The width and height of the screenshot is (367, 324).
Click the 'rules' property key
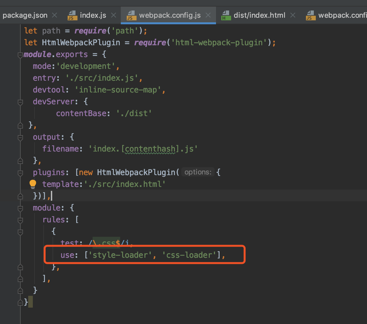54,219
